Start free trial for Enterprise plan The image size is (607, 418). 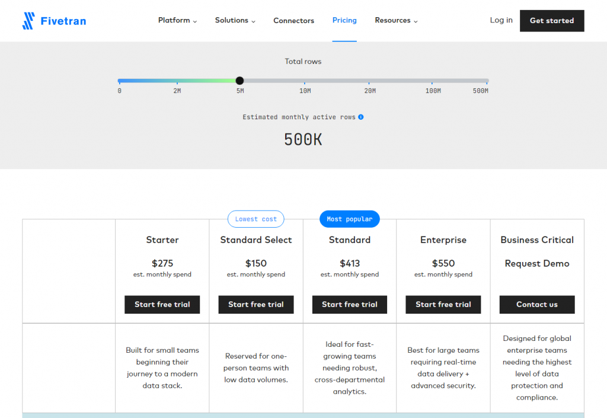(x=443, y=305)
